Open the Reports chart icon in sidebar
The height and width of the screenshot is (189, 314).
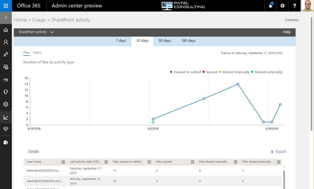(6, 117)
